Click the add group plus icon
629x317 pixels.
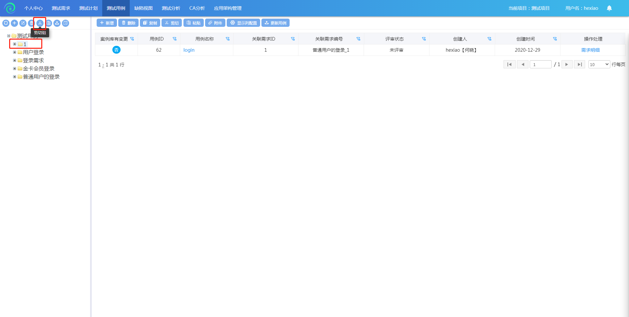click(14, 23)
